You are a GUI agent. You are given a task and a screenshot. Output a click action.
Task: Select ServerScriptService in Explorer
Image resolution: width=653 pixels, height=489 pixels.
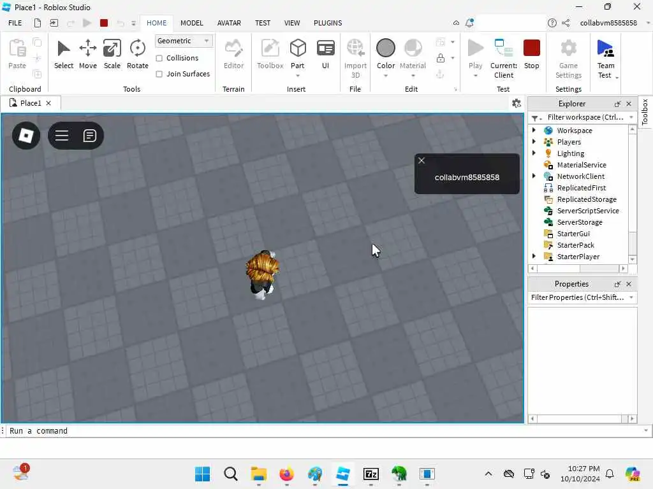[587, 210]
